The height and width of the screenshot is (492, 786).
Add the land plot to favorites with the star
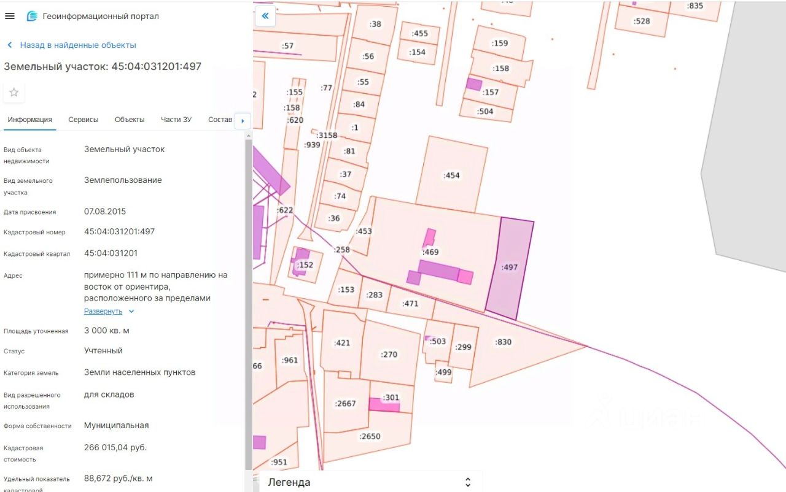click(x=14, y=93)
